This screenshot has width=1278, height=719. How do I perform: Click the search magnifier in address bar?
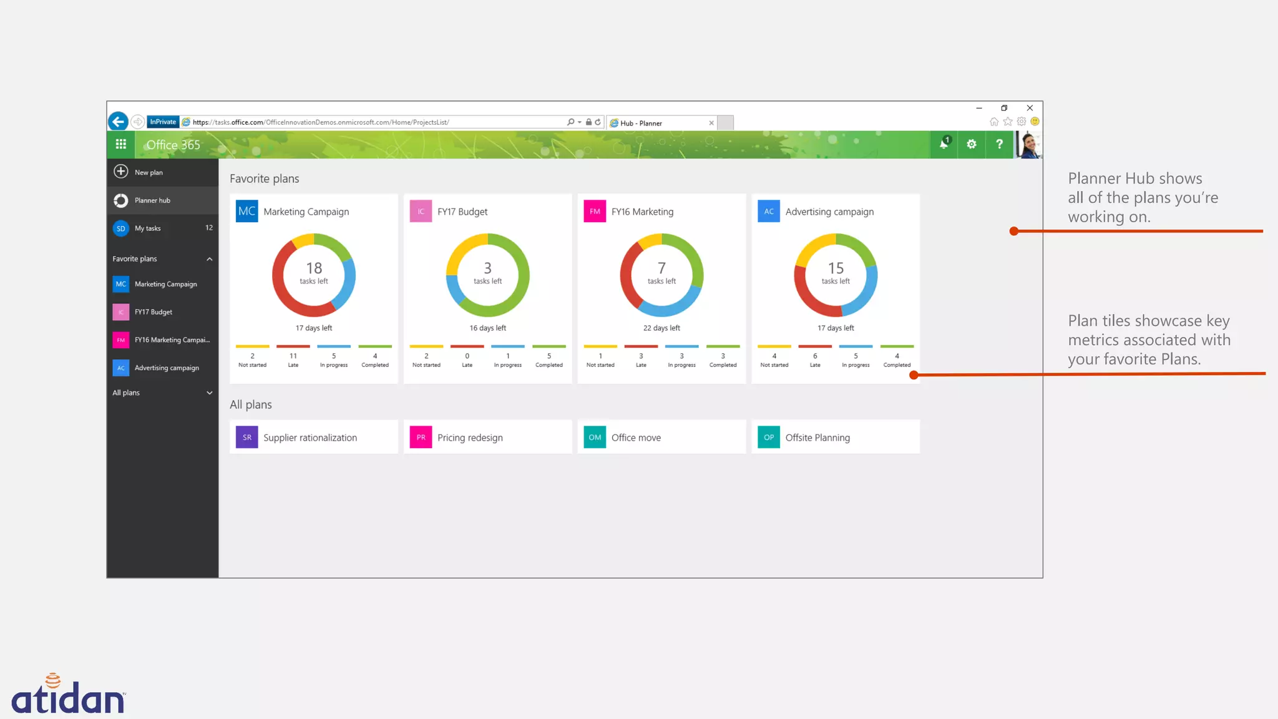click(x=570, y=122)
